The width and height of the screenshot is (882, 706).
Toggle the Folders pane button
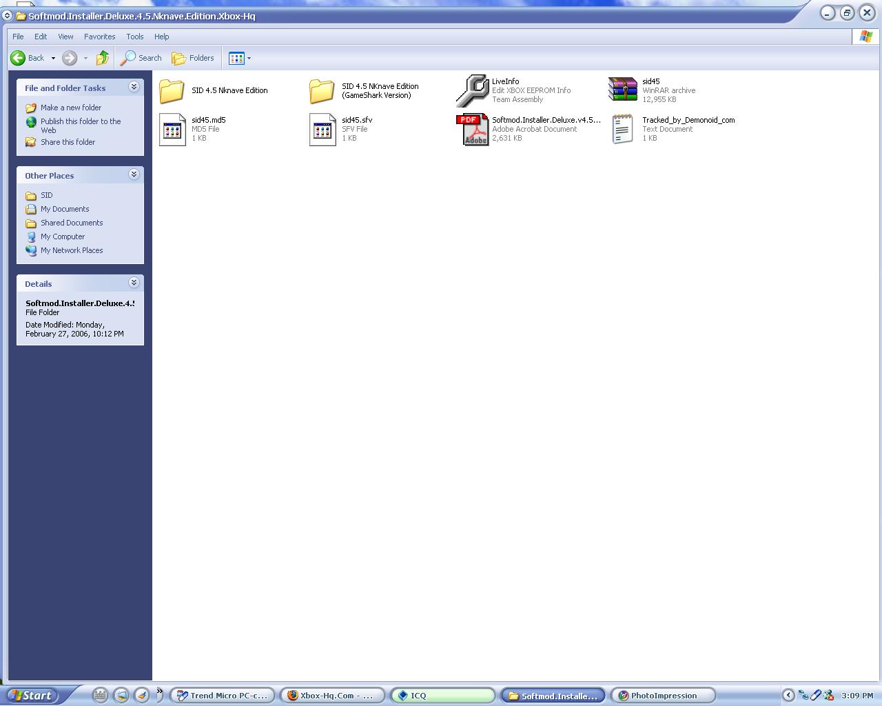tap(193, 58)
